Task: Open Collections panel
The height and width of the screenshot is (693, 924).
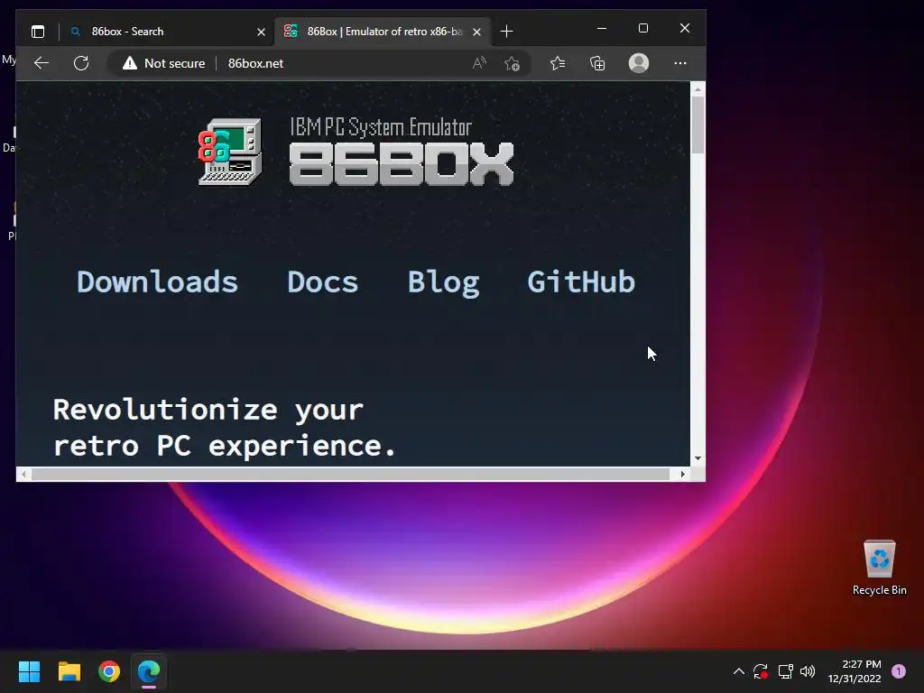Action: point(597,63)
